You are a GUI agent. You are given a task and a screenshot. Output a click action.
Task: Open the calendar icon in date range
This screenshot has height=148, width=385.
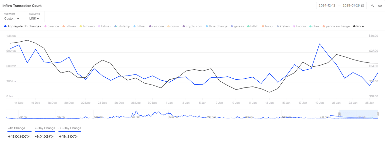(363, 6)
